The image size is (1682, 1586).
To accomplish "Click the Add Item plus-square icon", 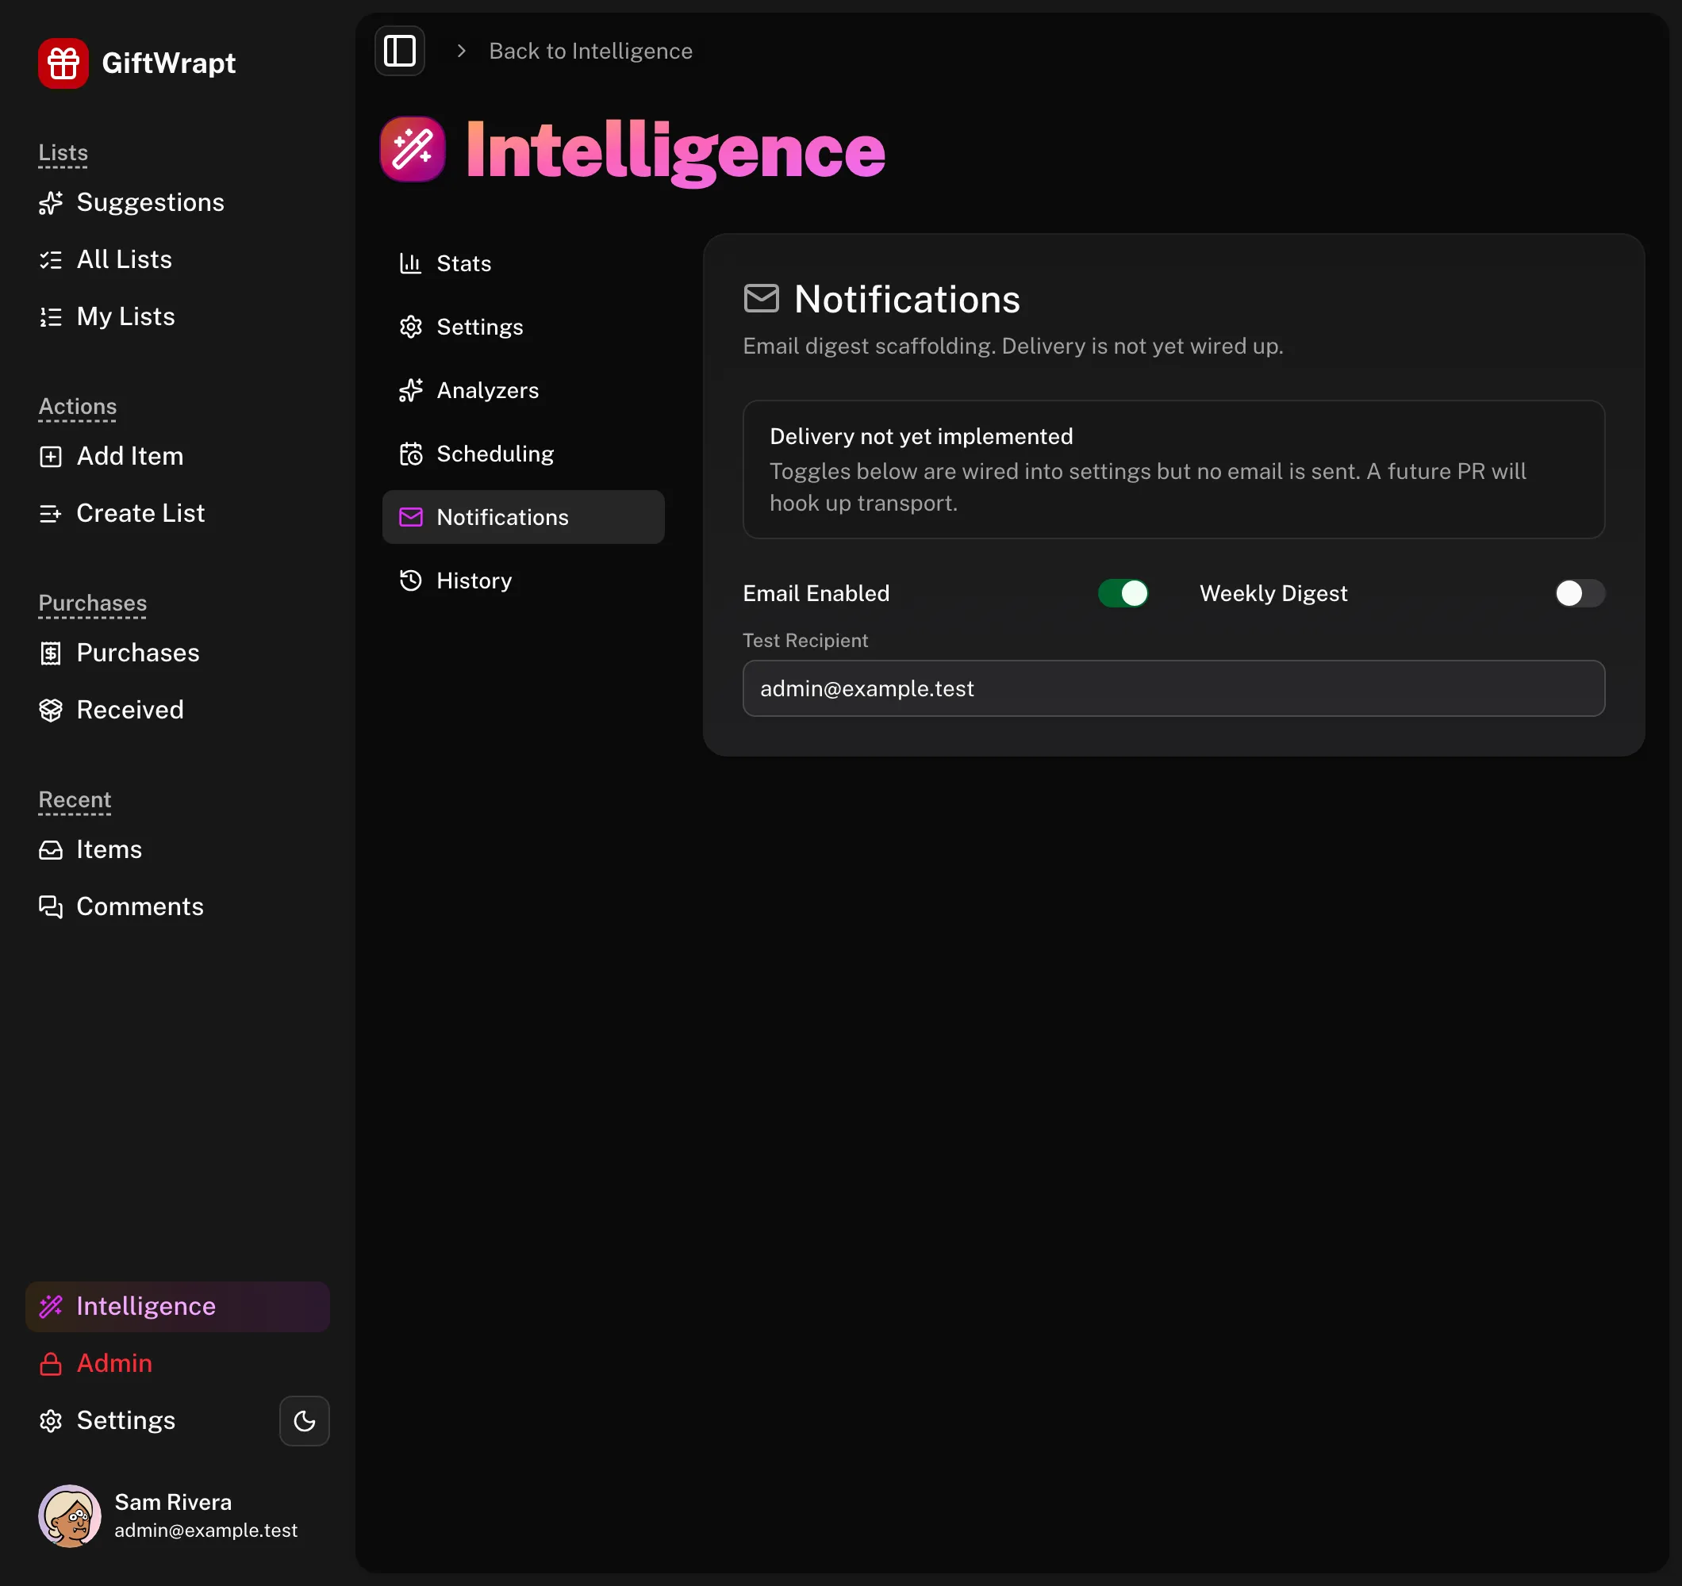I will pos(51,457).
